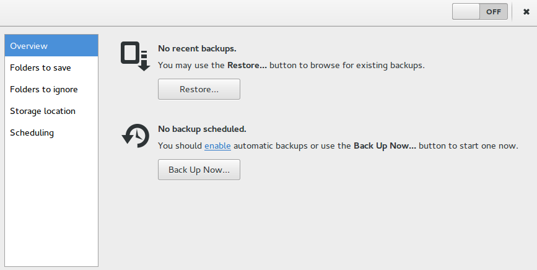Click the blank handle of the backup switch
The height and width of the screenshot is (270, 537).
click(x=466, y=12)
